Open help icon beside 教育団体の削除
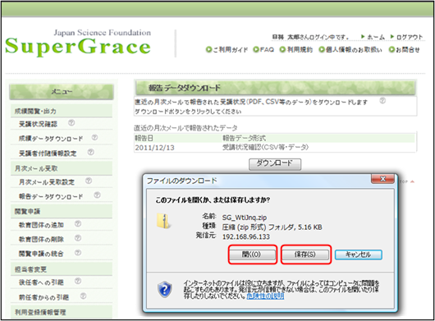This screenshot has height=321, width=435. pos(78,238)
